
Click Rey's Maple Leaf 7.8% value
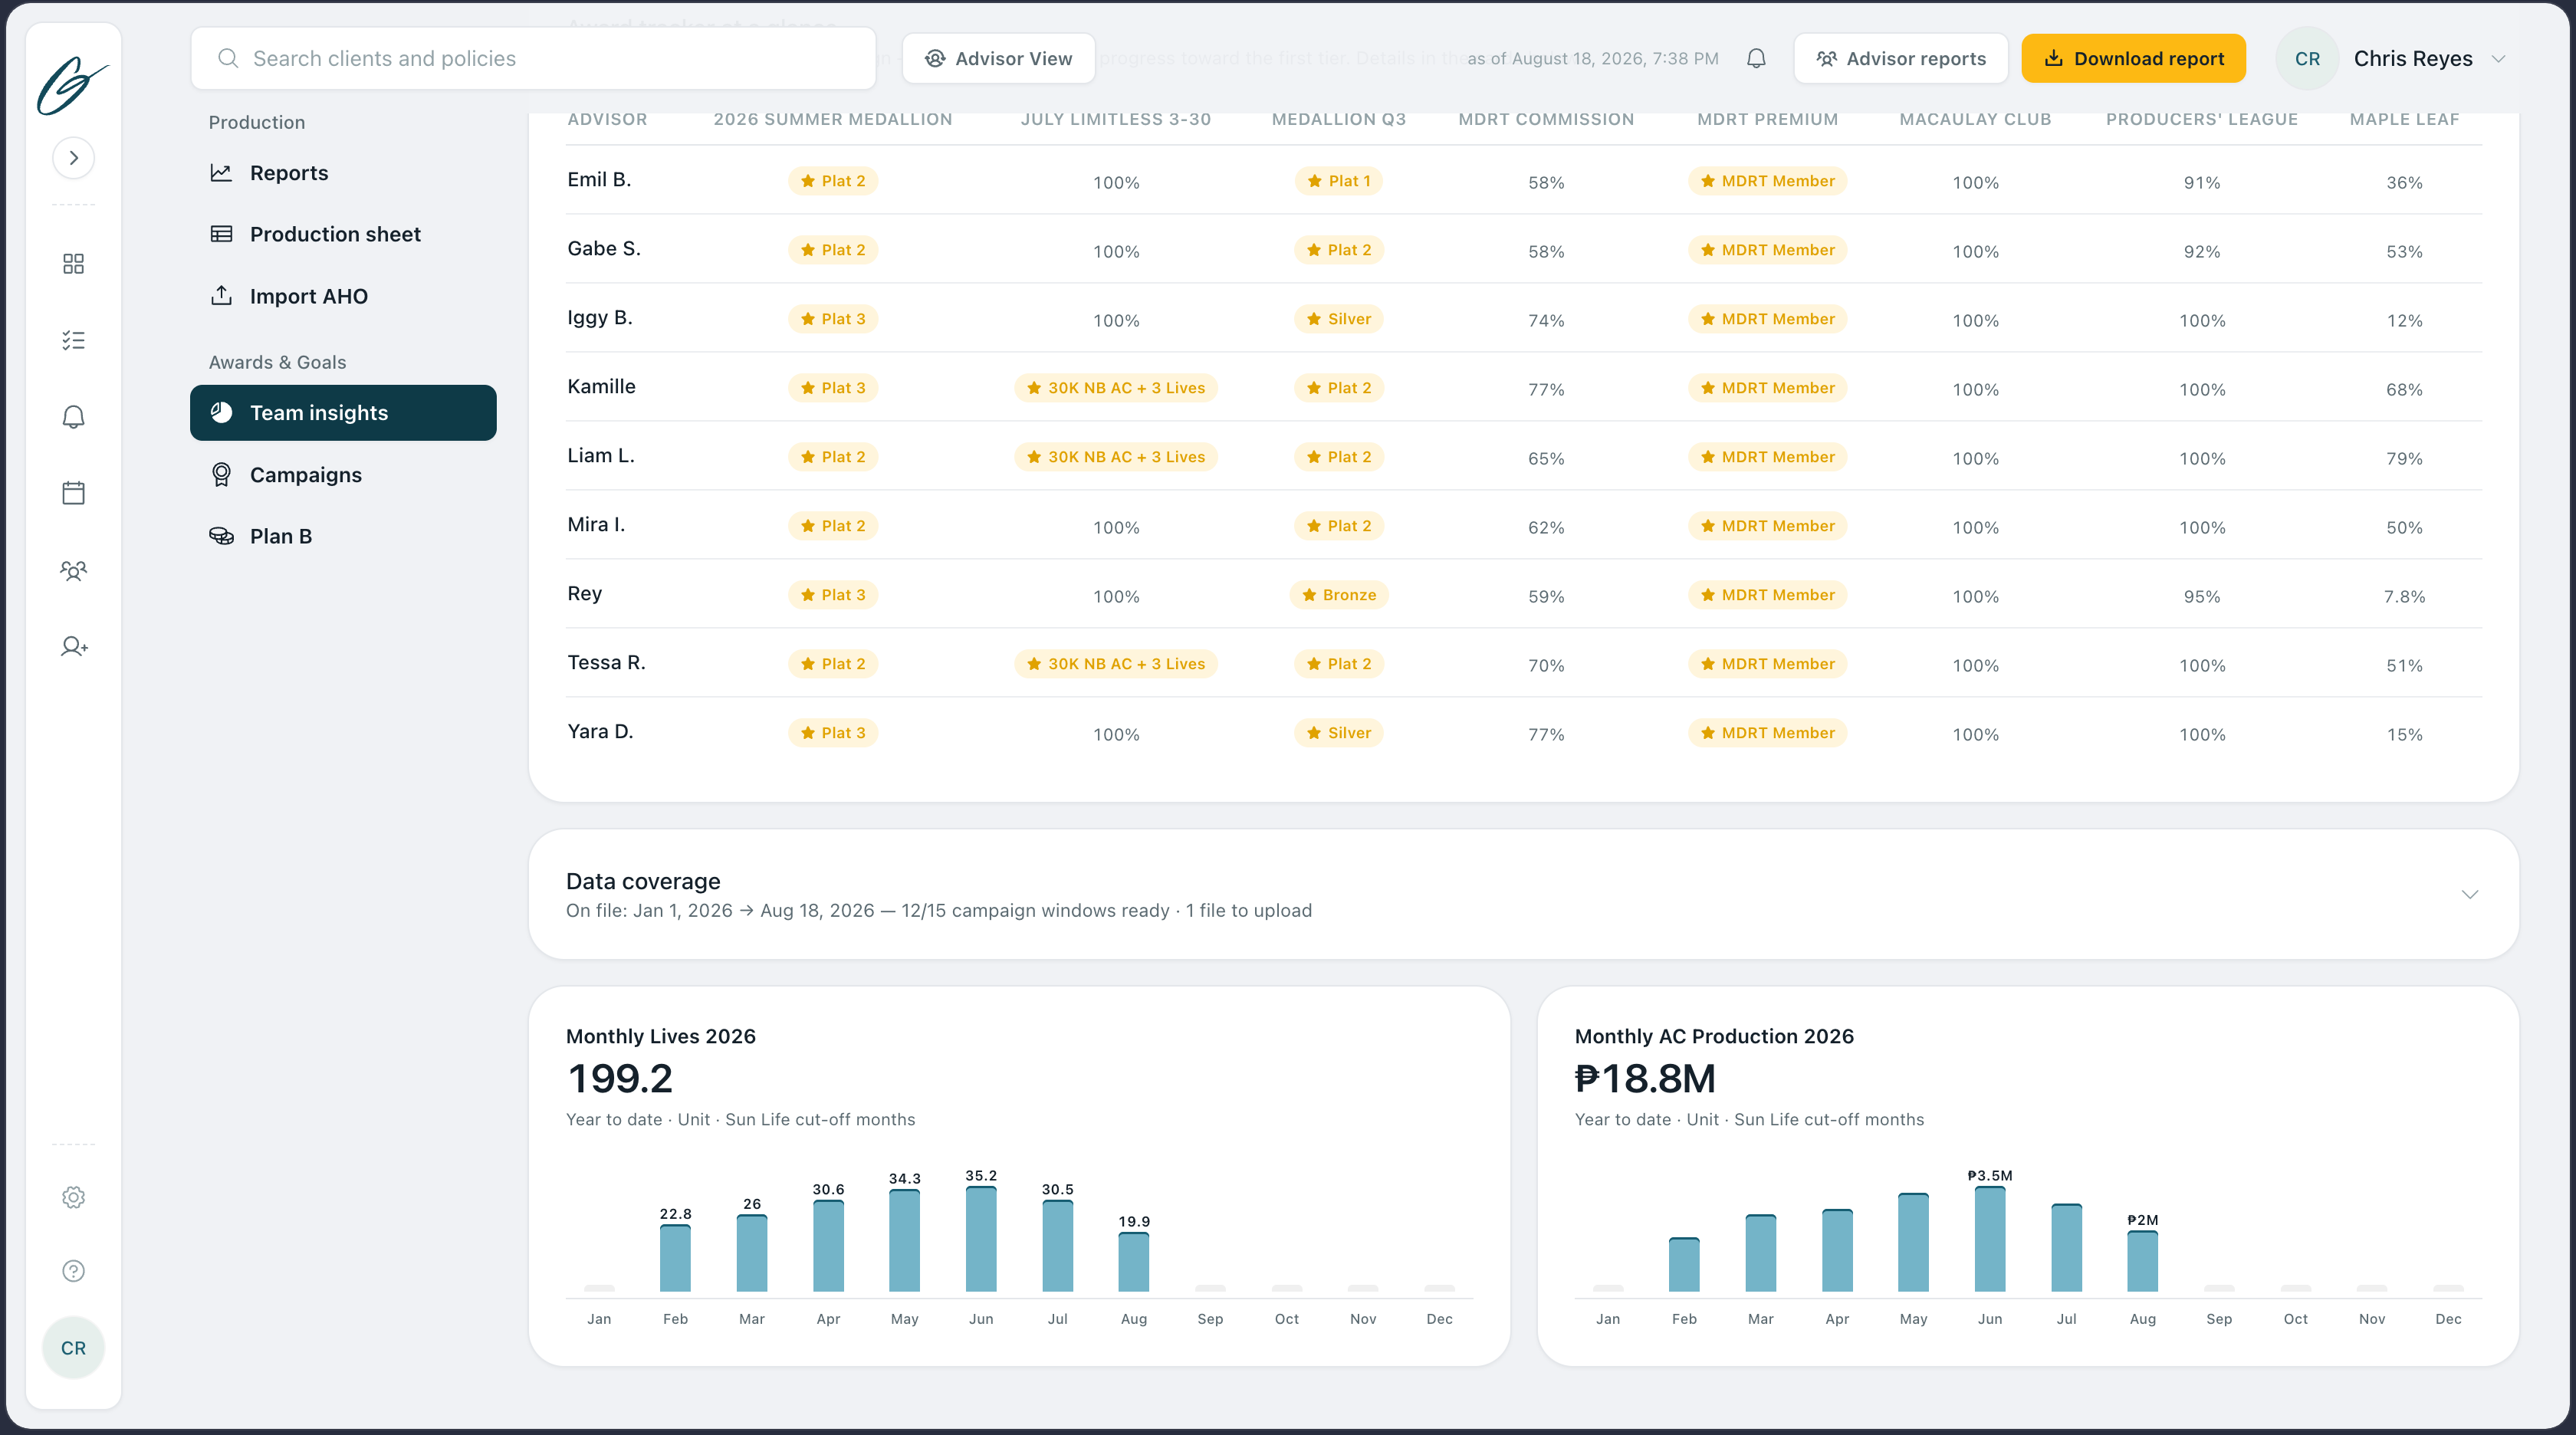[x=2404, y=597]
